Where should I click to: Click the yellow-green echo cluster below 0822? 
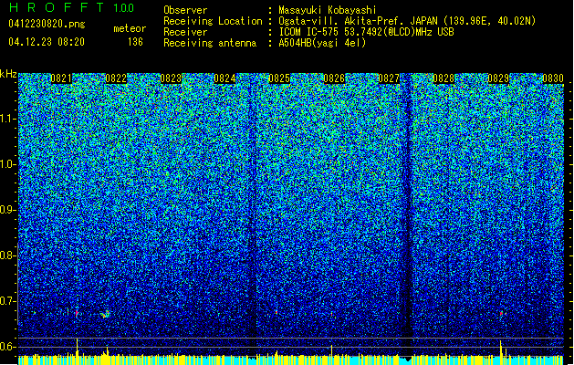106,315
